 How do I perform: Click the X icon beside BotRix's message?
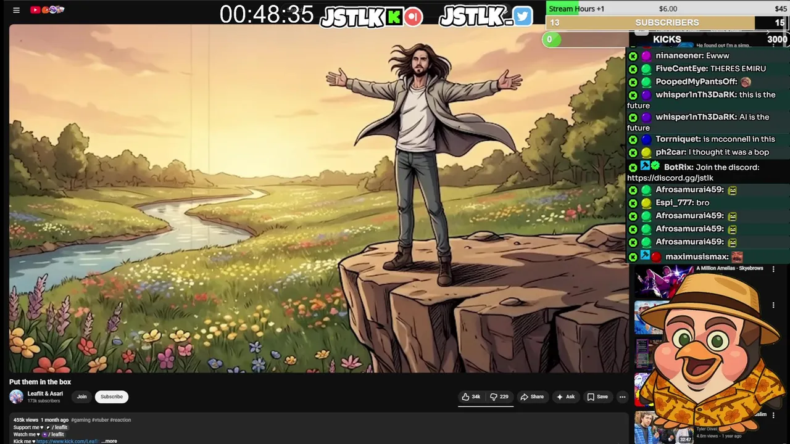pos(633,168)
